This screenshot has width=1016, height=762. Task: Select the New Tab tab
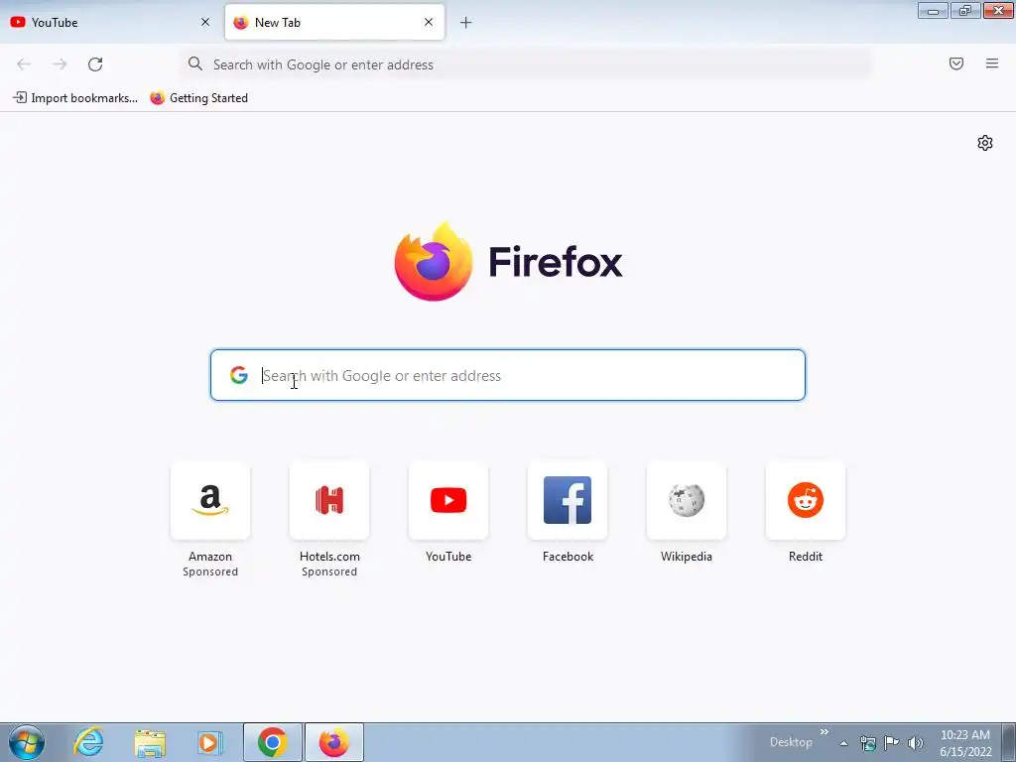(334, 22)
